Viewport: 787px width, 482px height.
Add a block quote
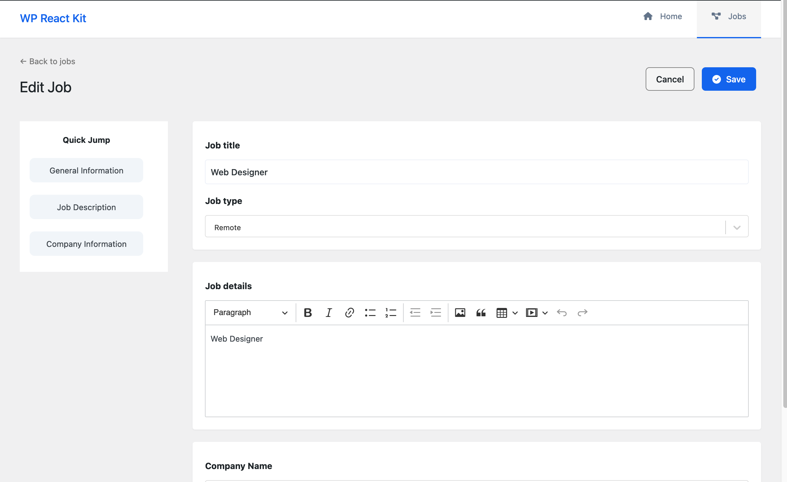tap(481, 312)
